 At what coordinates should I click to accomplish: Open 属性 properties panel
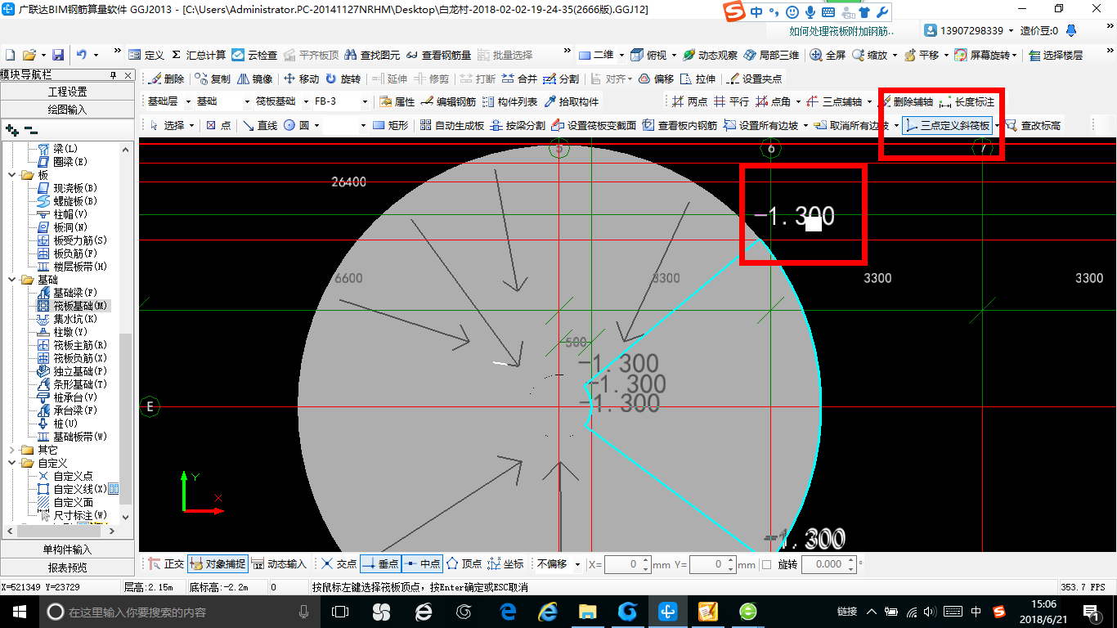(397, 102)
